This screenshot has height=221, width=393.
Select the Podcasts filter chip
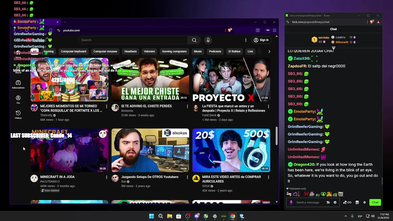click(x=215, y=51)
